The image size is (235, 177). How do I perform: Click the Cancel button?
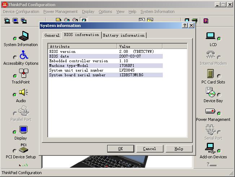(x=149, y=149)
